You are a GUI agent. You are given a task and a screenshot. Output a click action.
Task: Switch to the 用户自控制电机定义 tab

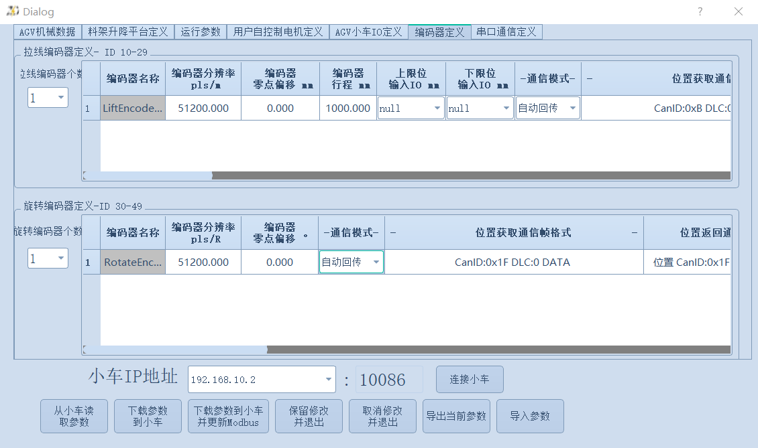coord(277,31)
